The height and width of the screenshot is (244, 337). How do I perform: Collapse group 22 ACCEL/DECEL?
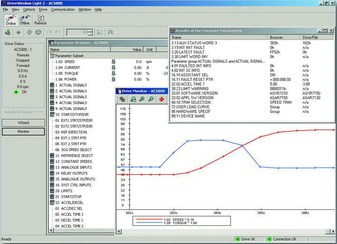52,202
